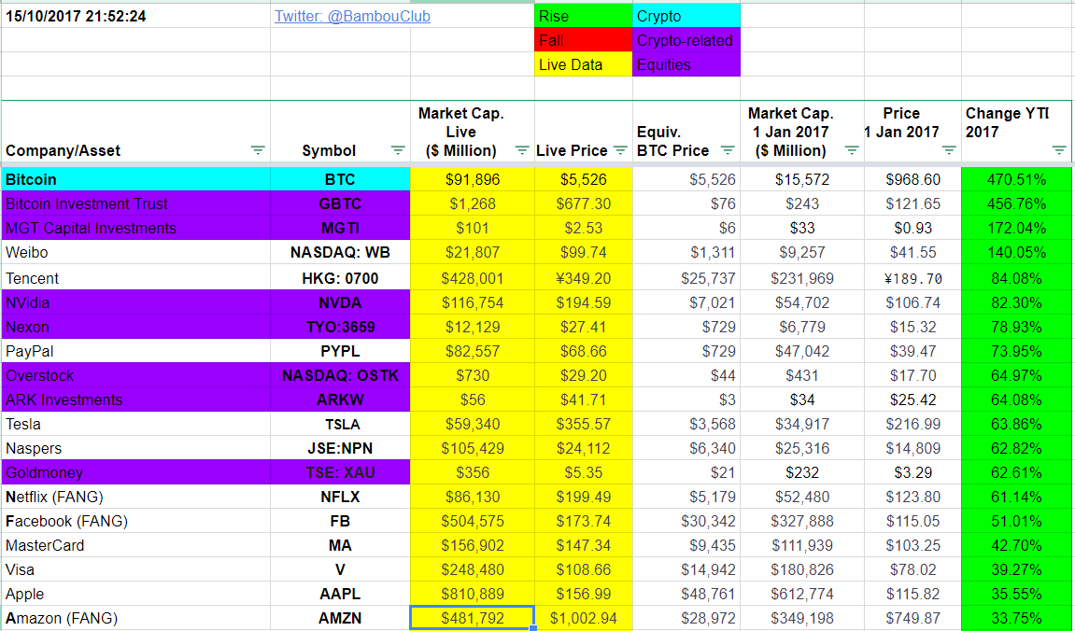This screenshot has height=631, width=1075.
Task: Select the $91,896 market cap cell
Action: (x=473, y=179)
